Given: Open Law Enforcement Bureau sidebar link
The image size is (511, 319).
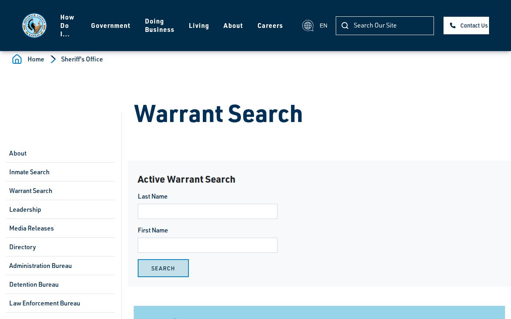Looking at the screenshot, I should [60, 303].
